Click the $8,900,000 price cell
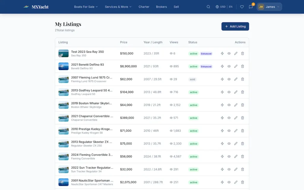304x190 pixels. (x=128, y=66)
